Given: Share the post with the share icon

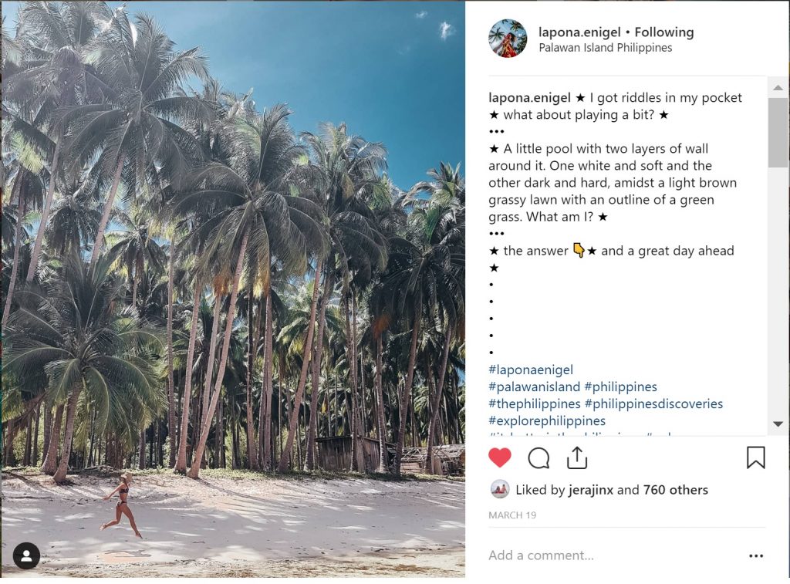Looking at the screenshot, I should [577, 458].
